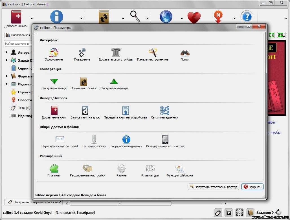Click right arrow of the horizontal scrollbar
This screenshot has height=220, width=290.
coord(225,203)
